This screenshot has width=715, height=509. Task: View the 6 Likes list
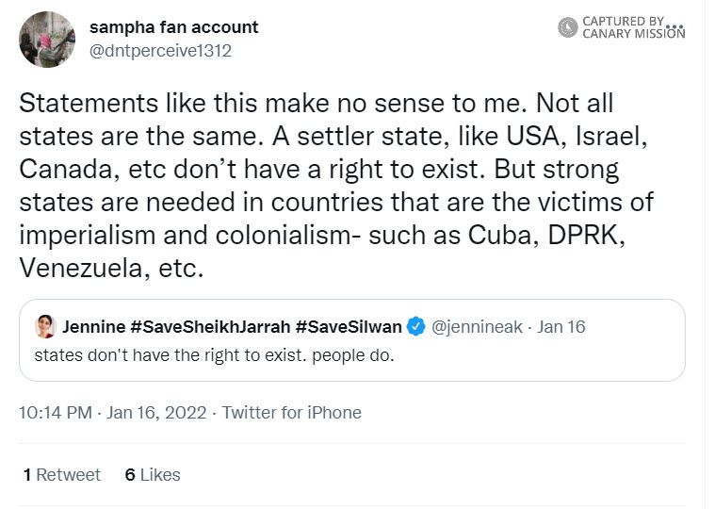[153, 475]
